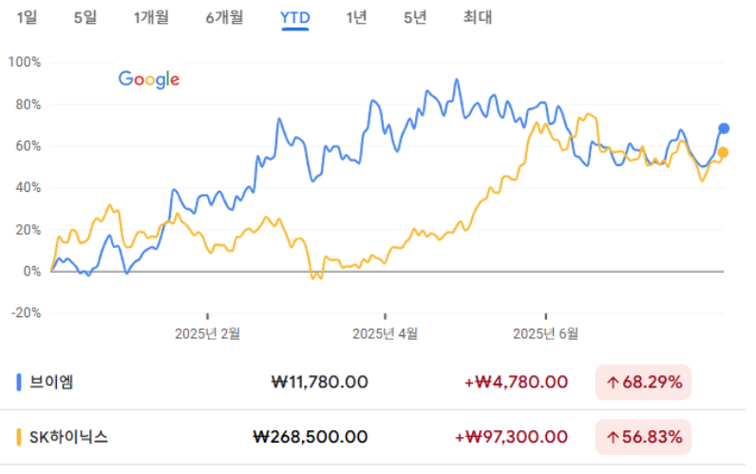The height and width of the screenshot is (474, 756).
Task: View the 5년 chart range
Action: 415,17
